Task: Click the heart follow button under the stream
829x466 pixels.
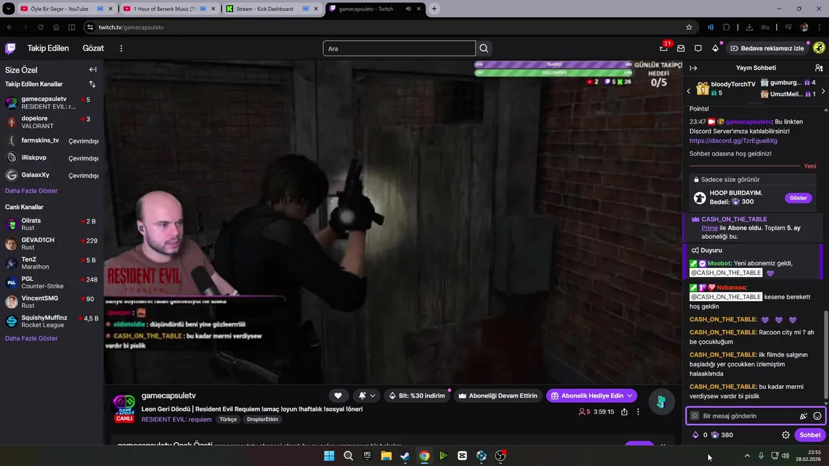Action: pyautogui.click(x=338, y=395)
